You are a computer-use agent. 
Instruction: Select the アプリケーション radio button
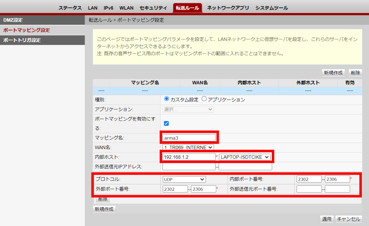(204, 99)
